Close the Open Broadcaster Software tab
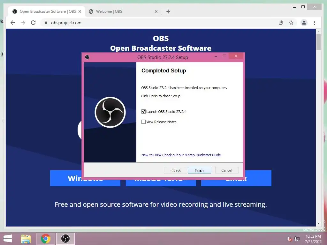This screenshot has width=327, height=245. (x=80, y=11)
